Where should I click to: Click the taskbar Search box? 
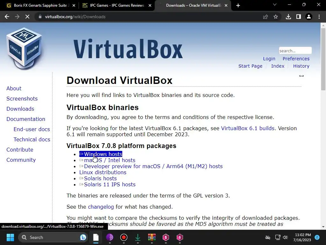click(53, 237)
